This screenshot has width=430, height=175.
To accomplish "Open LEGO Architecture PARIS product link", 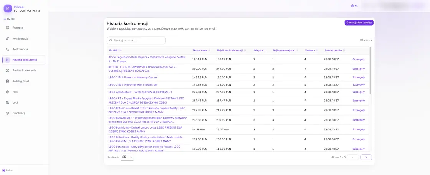I will click(140, 92).
